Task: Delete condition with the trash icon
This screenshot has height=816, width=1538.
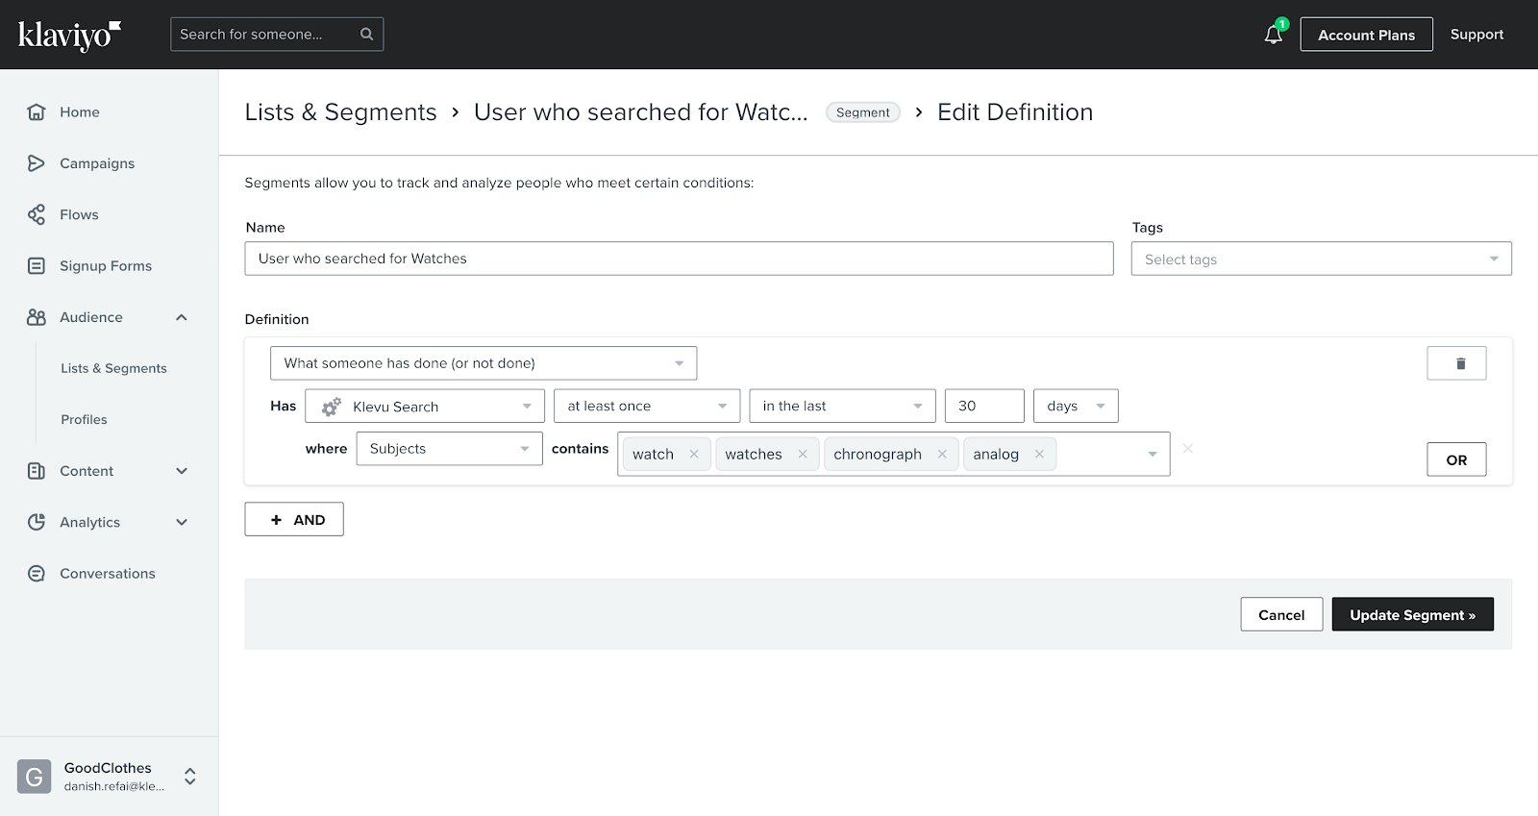Action: (1456, 363)
